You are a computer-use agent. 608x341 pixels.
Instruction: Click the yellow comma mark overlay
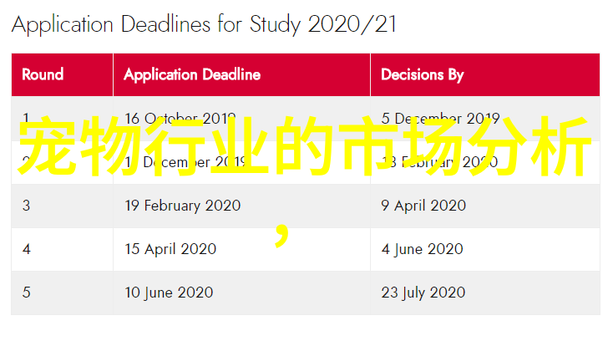tap(282, 236)
